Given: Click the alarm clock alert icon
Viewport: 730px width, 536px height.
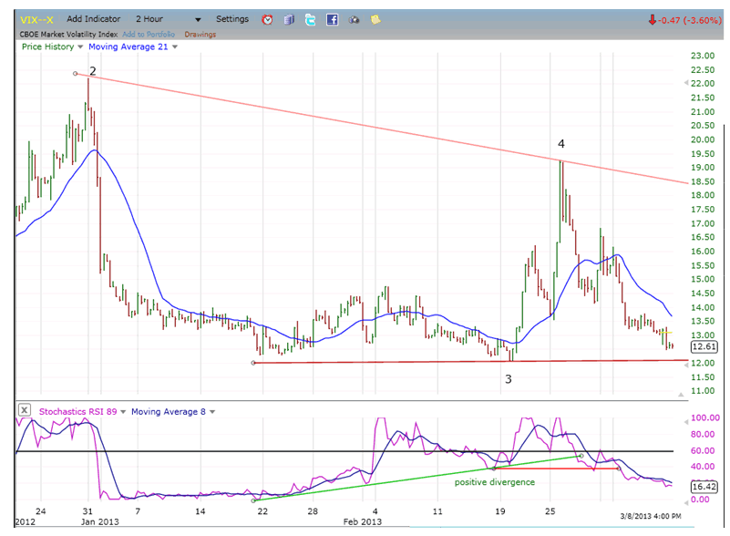Looking at the screenshot, I should (267, 19).
